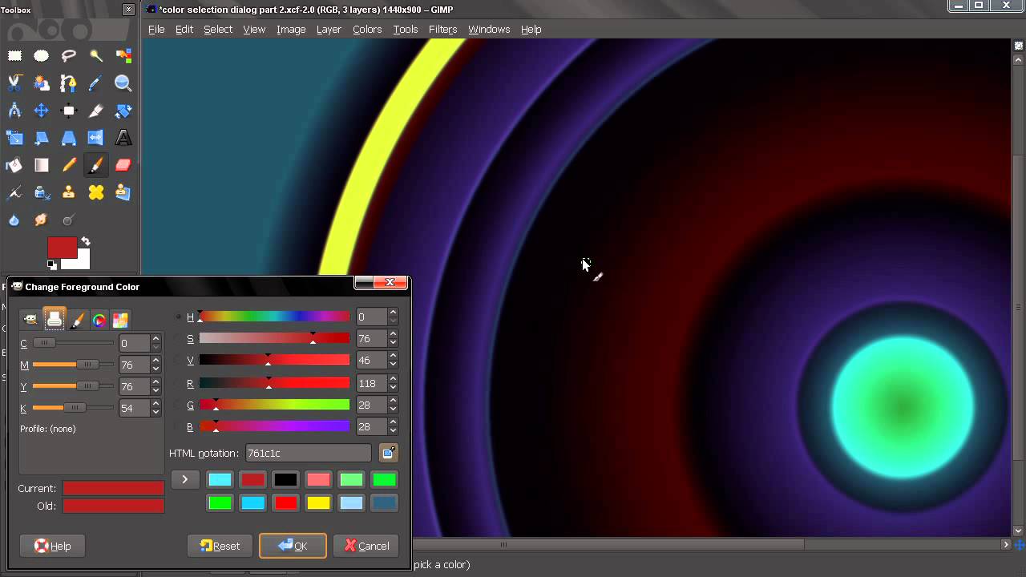
Task: Click the eyedropper button beside HTML notation
Action: click(388, 453)
